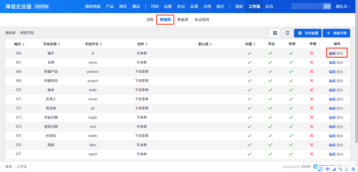
Task: Click the 禅道 logo icon in the footer
Action: click(x=316, y=167)
